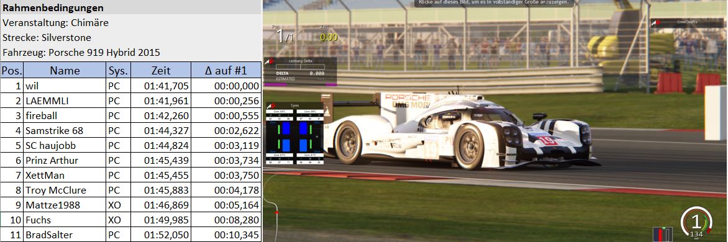Click delta value 00:00,000
Viewport: 728px width, 242px height.
[x=237, y=86]
